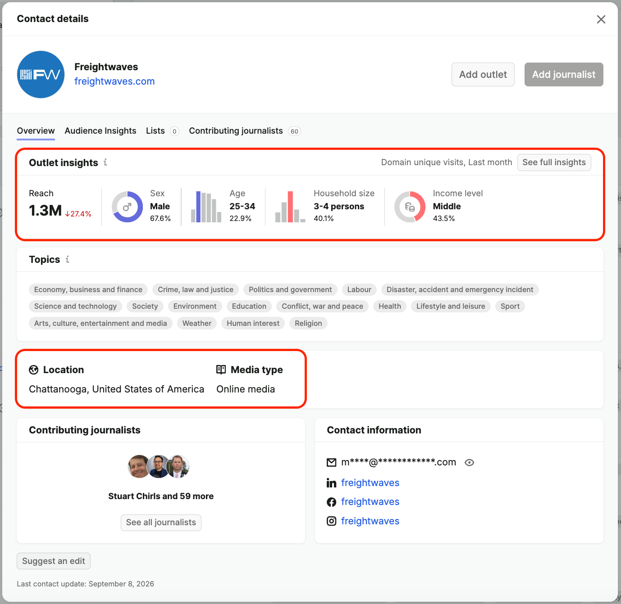
Task: Select the Politics and government topic tag
Action: [x=290, y=289]
